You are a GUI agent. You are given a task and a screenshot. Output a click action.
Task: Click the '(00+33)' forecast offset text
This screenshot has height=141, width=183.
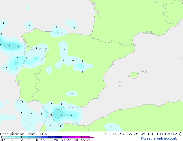click(x=173, y=134)
